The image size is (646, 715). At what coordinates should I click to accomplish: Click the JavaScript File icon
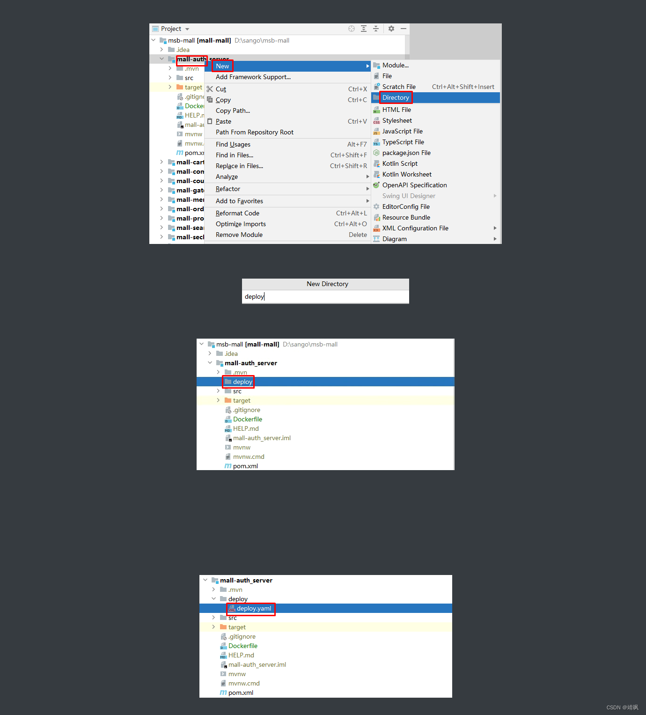coord(376,131)
